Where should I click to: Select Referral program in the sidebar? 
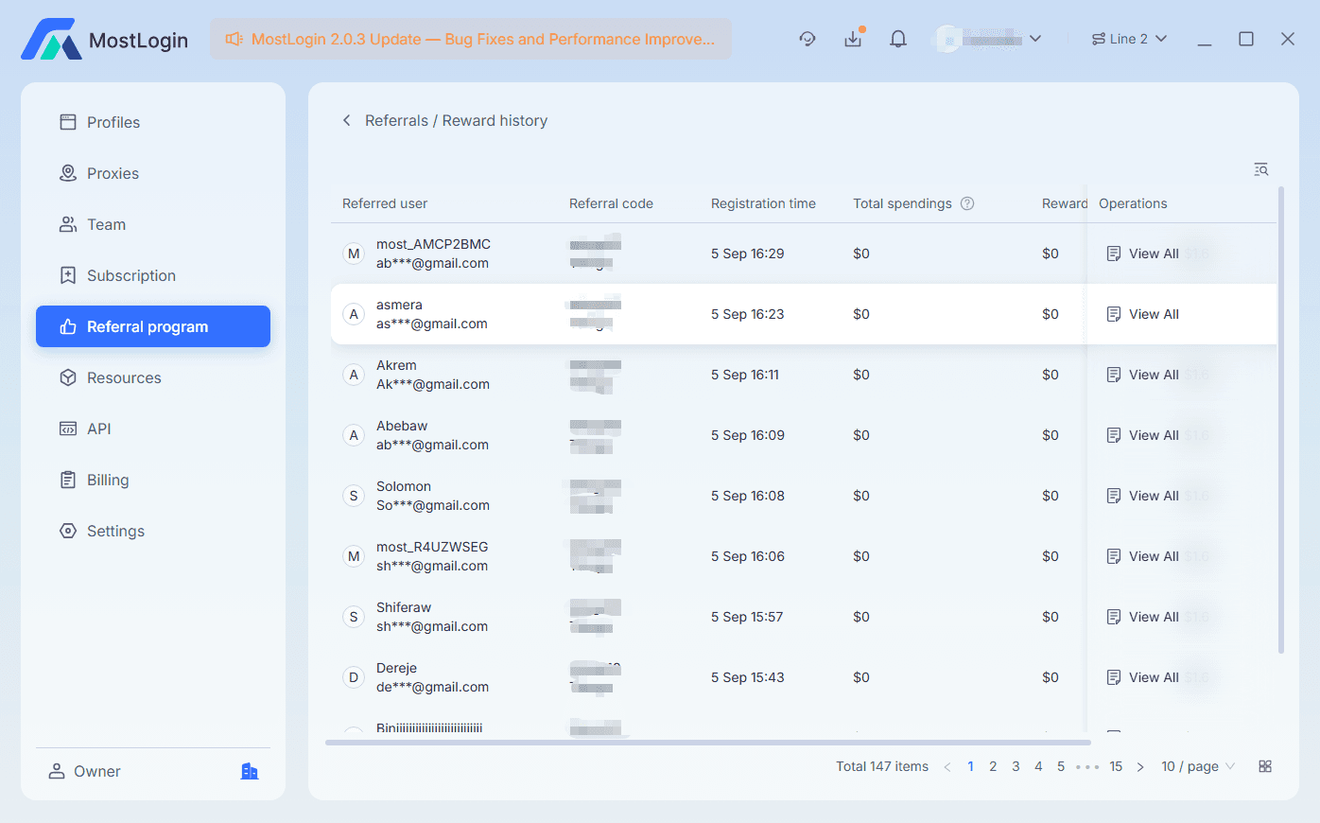[153, 326]
